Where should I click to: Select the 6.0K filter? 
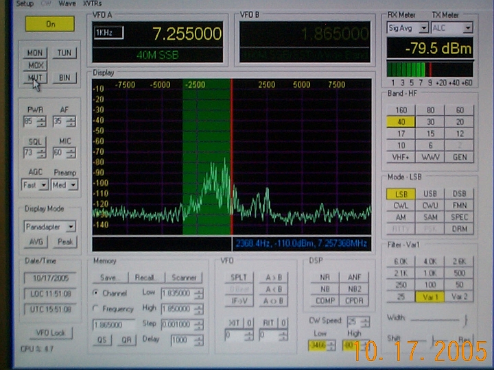coord(401,262)
